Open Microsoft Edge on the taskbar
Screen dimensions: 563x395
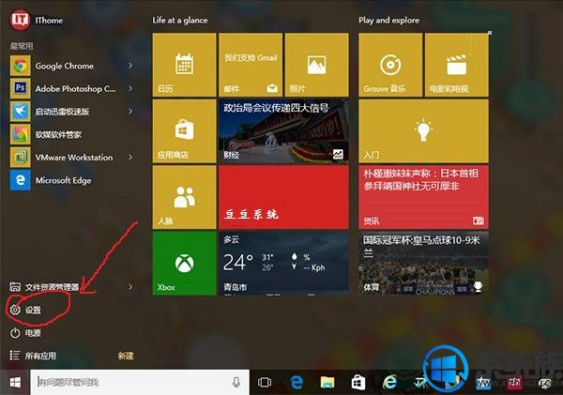coord(297,383)
